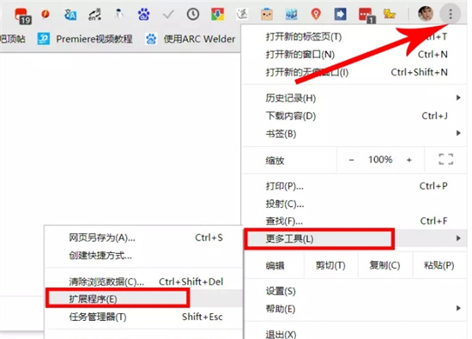
Task: Click the calendar extension with 19 badge
Action: 23,15
